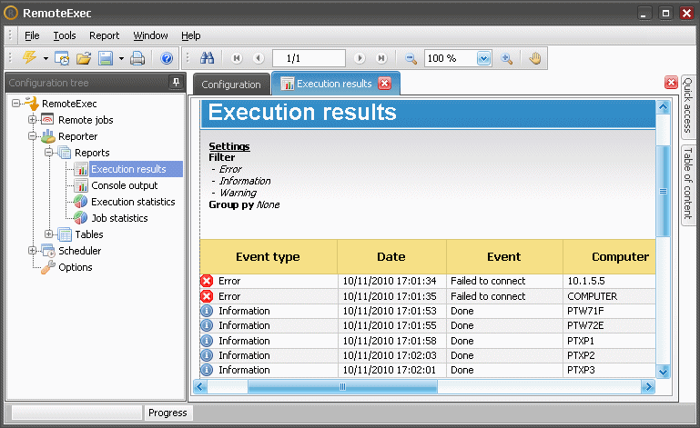Screen dimensions: 700x428
Task: Click the lightning bolt execute icon
Action: tap(30, 58)
